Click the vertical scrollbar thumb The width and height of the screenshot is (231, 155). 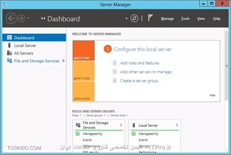(x=227, y=66)
